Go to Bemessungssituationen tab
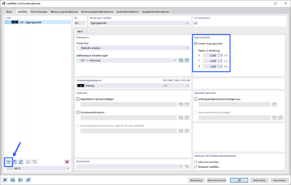 [x=64, y=12]
